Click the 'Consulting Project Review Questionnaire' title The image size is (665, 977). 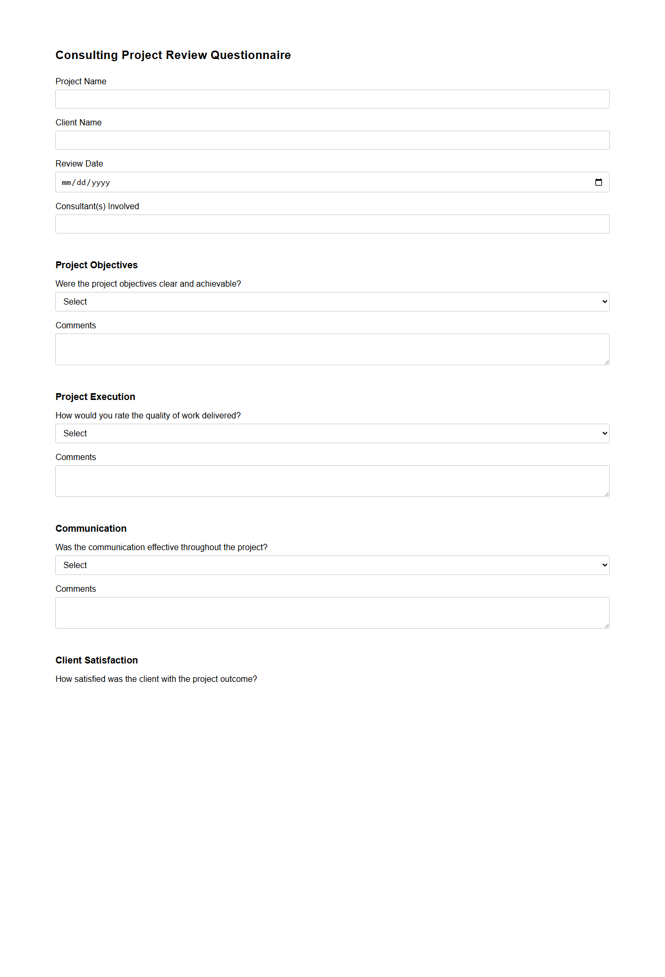tap(173, 55)
